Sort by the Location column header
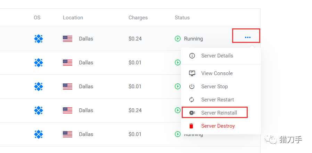Image resolution: width=312 pixels, height=153 pixels. (73, 18)
